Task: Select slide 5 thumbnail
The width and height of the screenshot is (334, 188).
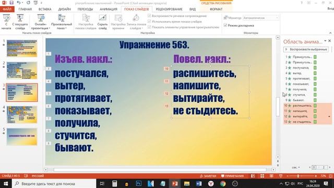Action: point(22,137)
